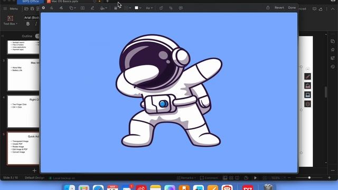Toggle italic formatting in WPS ribbon
338x190 pixels.
click(36, 24)
